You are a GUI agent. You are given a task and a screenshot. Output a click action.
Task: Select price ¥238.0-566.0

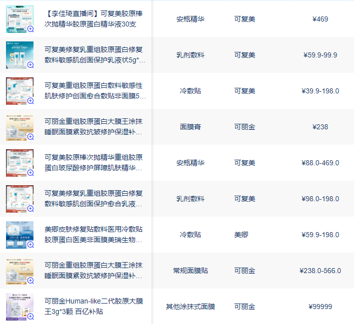[320, 271]
